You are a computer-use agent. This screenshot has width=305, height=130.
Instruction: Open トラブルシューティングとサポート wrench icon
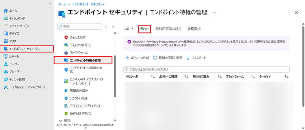6,87
